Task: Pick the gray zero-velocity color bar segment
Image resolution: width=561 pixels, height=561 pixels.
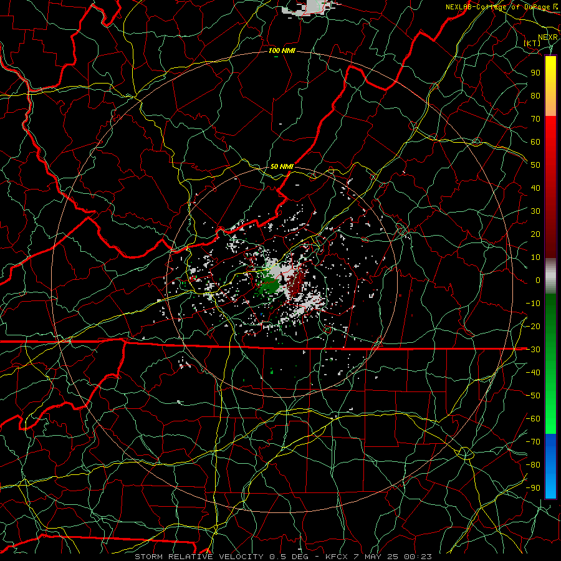Action: point(550,276)
